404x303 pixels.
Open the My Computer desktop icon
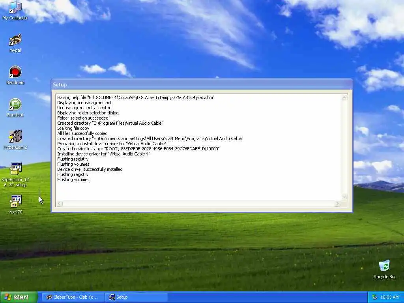(x=15, y=10)
